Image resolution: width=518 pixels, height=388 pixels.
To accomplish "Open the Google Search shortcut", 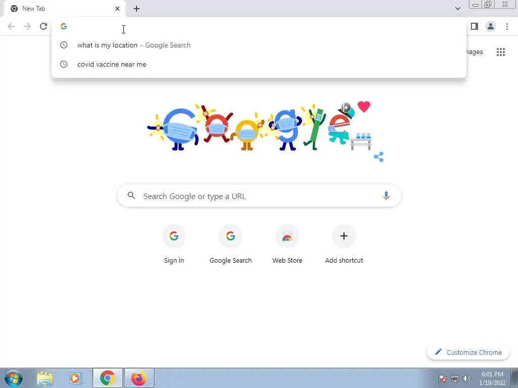I will click(x=231, y=244).
